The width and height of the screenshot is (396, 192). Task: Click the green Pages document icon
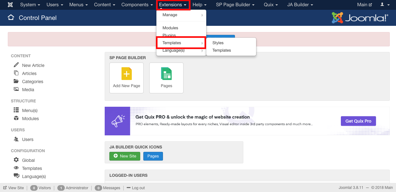(166, 74)
